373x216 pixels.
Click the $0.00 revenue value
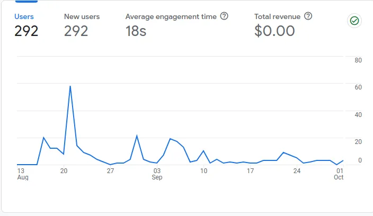click(274, 31)
